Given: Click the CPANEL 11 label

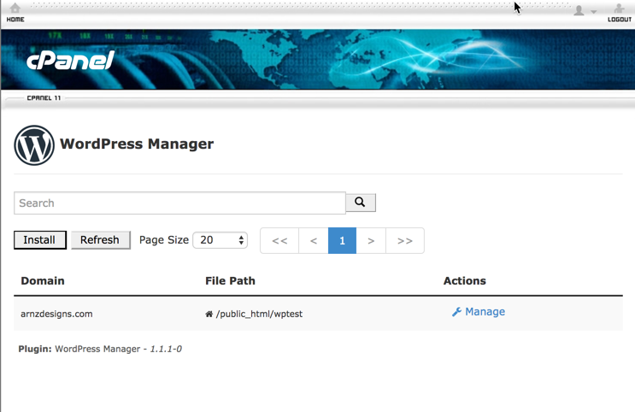Looking at the screenshot, I should (44, 98).
